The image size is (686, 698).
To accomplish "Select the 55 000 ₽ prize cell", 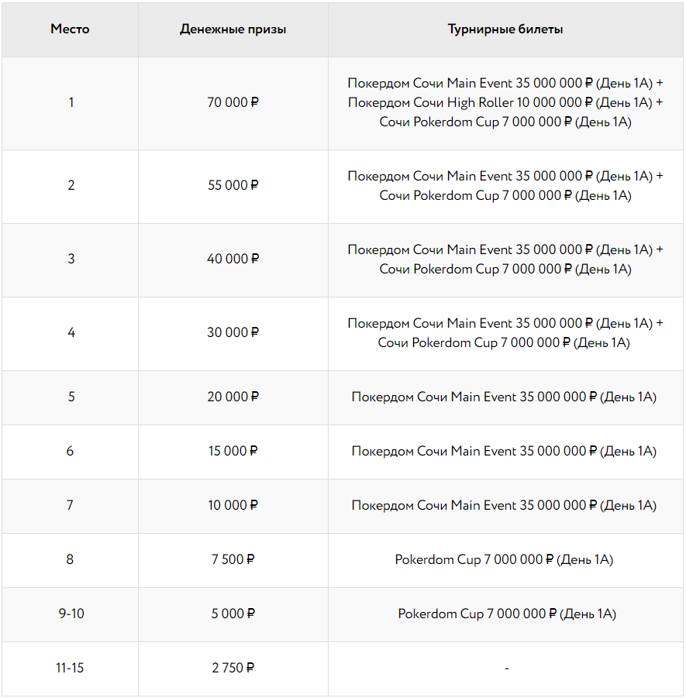I will (x=233, y=185).
